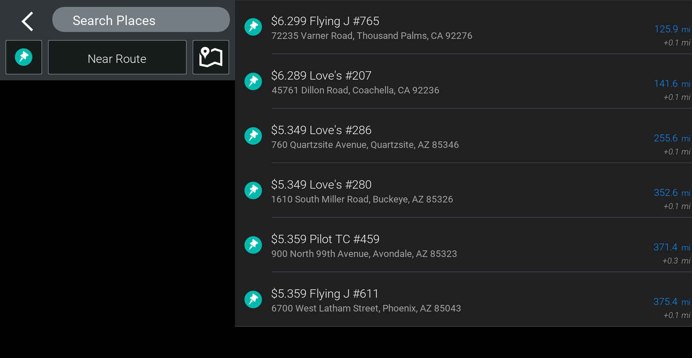Select the $6.299 Flying J #765 result
Viewport: 692px width, 358px height.
pos(325,21)
